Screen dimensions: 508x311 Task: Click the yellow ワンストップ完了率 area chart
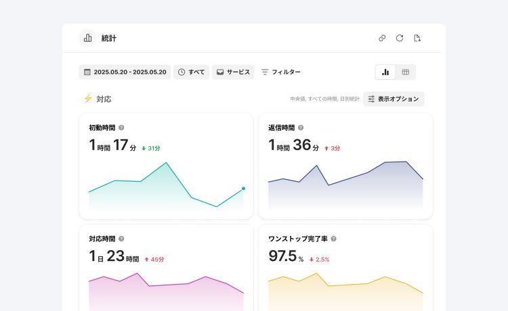345,293
